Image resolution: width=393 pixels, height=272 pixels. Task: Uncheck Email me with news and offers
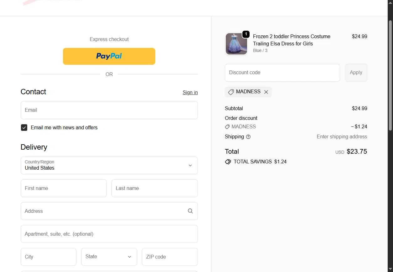tap(24, 127)
